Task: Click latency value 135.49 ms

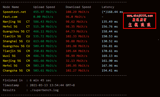Action: coord(110,22)
